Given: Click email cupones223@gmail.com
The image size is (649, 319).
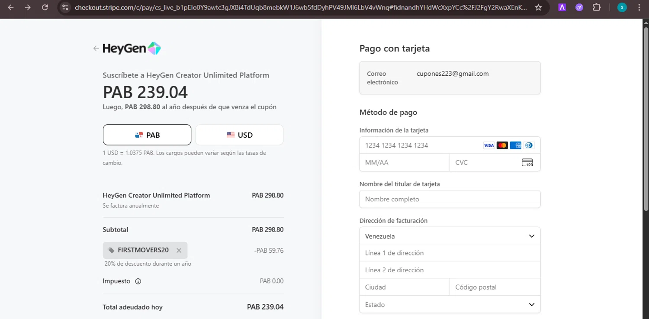Looking at the screenshot, I should (x=453, y=74).
